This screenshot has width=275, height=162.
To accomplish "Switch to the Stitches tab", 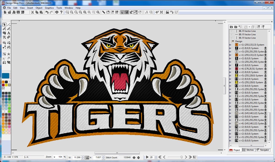I will click(x=249, y=150).
